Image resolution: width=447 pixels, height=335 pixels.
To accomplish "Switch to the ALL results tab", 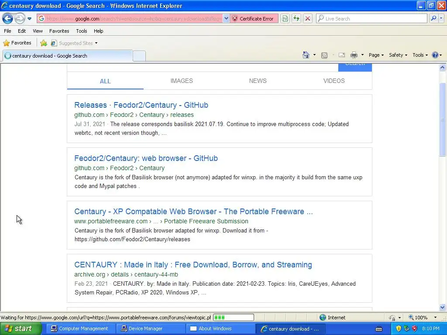I will (x=105, y=81).
